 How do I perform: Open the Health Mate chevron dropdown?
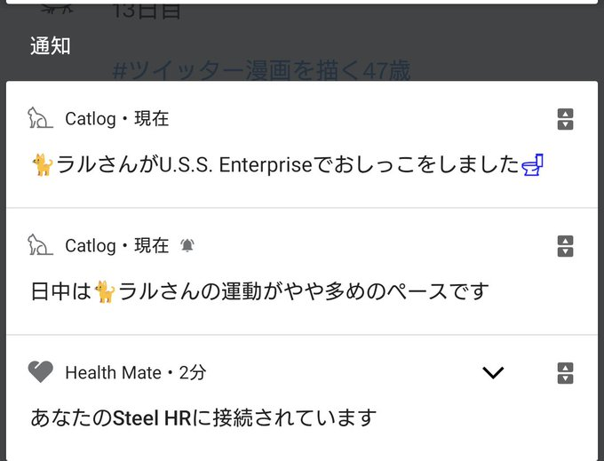[x=493, y=372]
